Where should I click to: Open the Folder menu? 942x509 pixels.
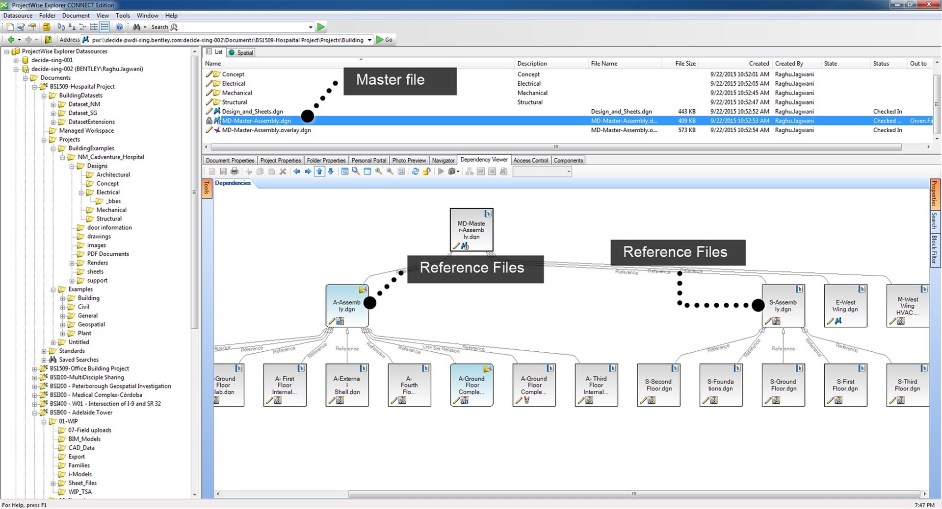pos(48,16)
